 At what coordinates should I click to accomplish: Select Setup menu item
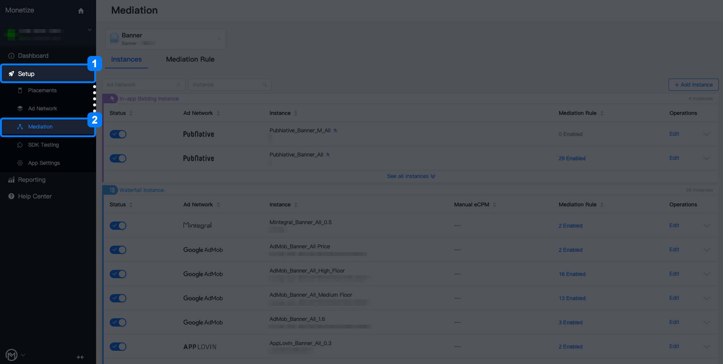(x=48, y=74)
